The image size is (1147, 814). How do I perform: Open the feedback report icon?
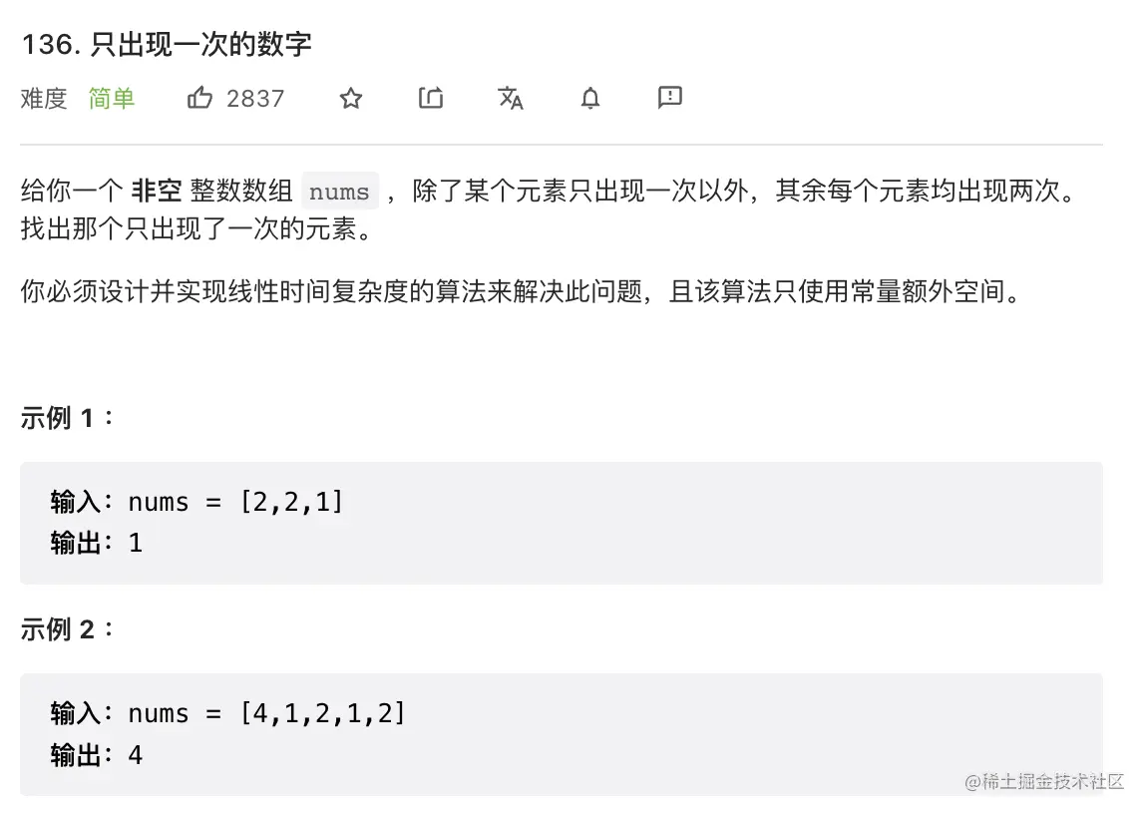pos(670,98)
